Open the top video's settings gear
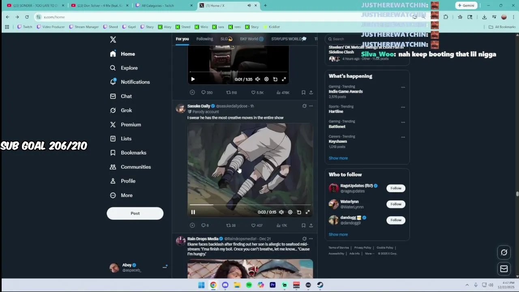The image size is (519, 292). click(266, 79)
